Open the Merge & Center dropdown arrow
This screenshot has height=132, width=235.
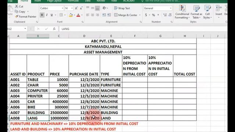pos(140,15)
